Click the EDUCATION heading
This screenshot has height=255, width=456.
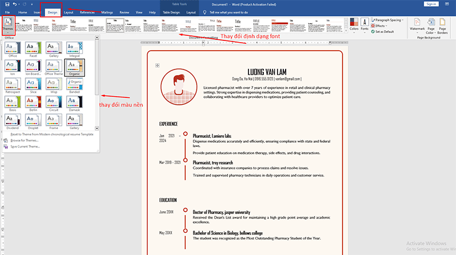click(168, 200)
